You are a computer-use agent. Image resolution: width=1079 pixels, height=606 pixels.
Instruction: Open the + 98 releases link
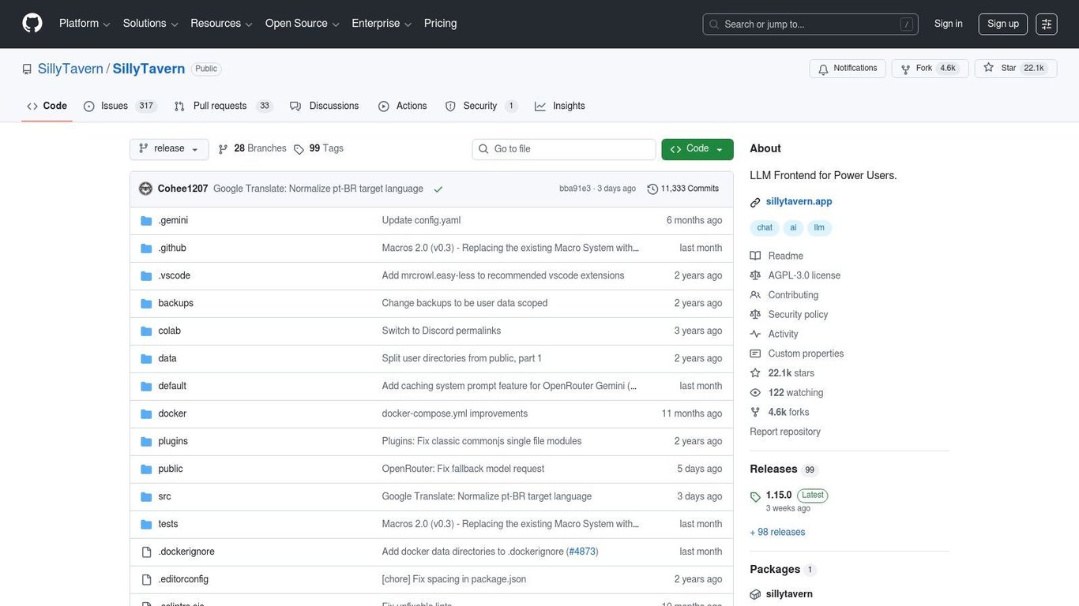(x=777, y=533)
